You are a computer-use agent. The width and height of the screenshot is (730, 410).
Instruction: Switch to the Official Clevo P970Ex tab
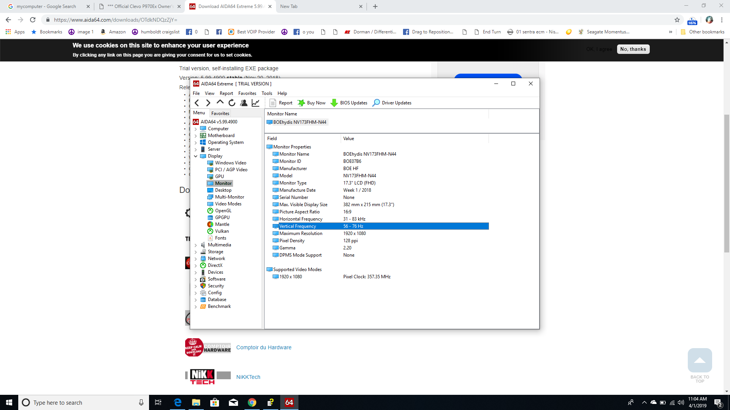[x=140, y=6]
